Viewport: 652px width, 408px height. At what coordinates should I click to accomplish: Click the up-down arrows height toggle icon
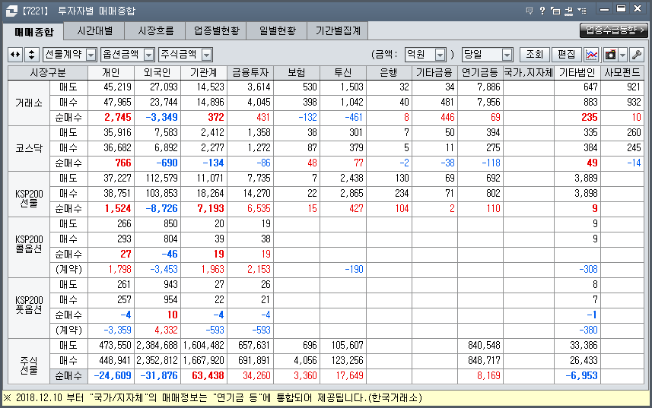pyautogui.click(x=32, y=55)
